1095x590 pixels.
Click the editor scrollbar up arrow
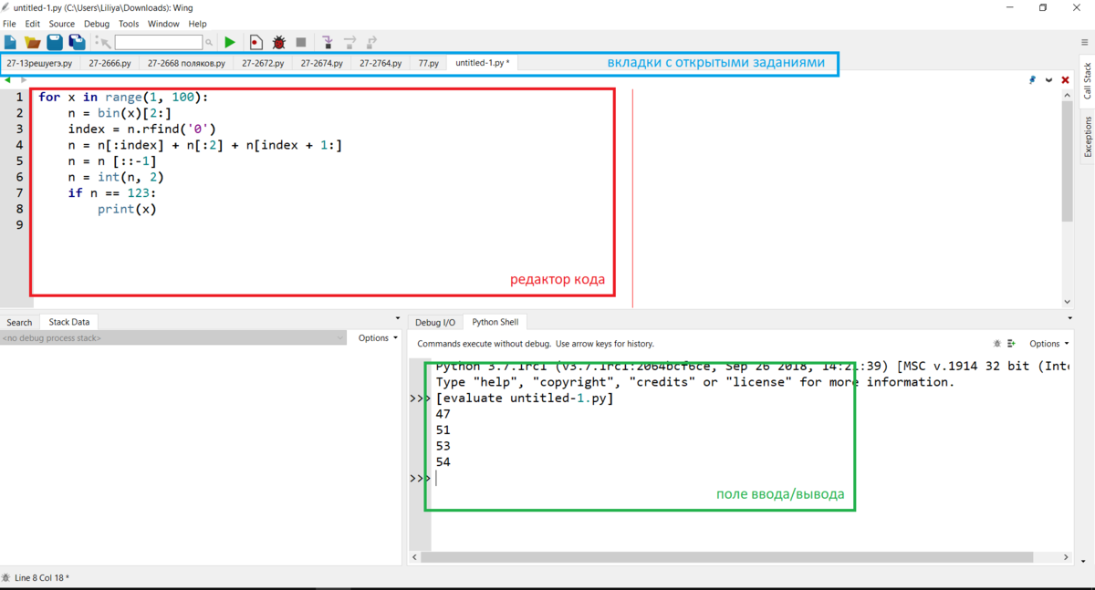[x=1068, y=94]
